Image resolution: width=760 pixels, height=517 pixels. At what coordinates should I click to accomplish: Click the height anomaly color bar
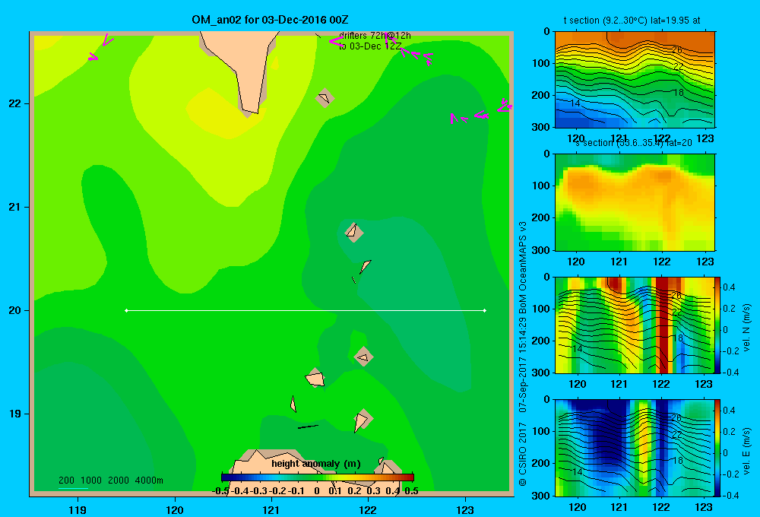[x=318, y=477]
